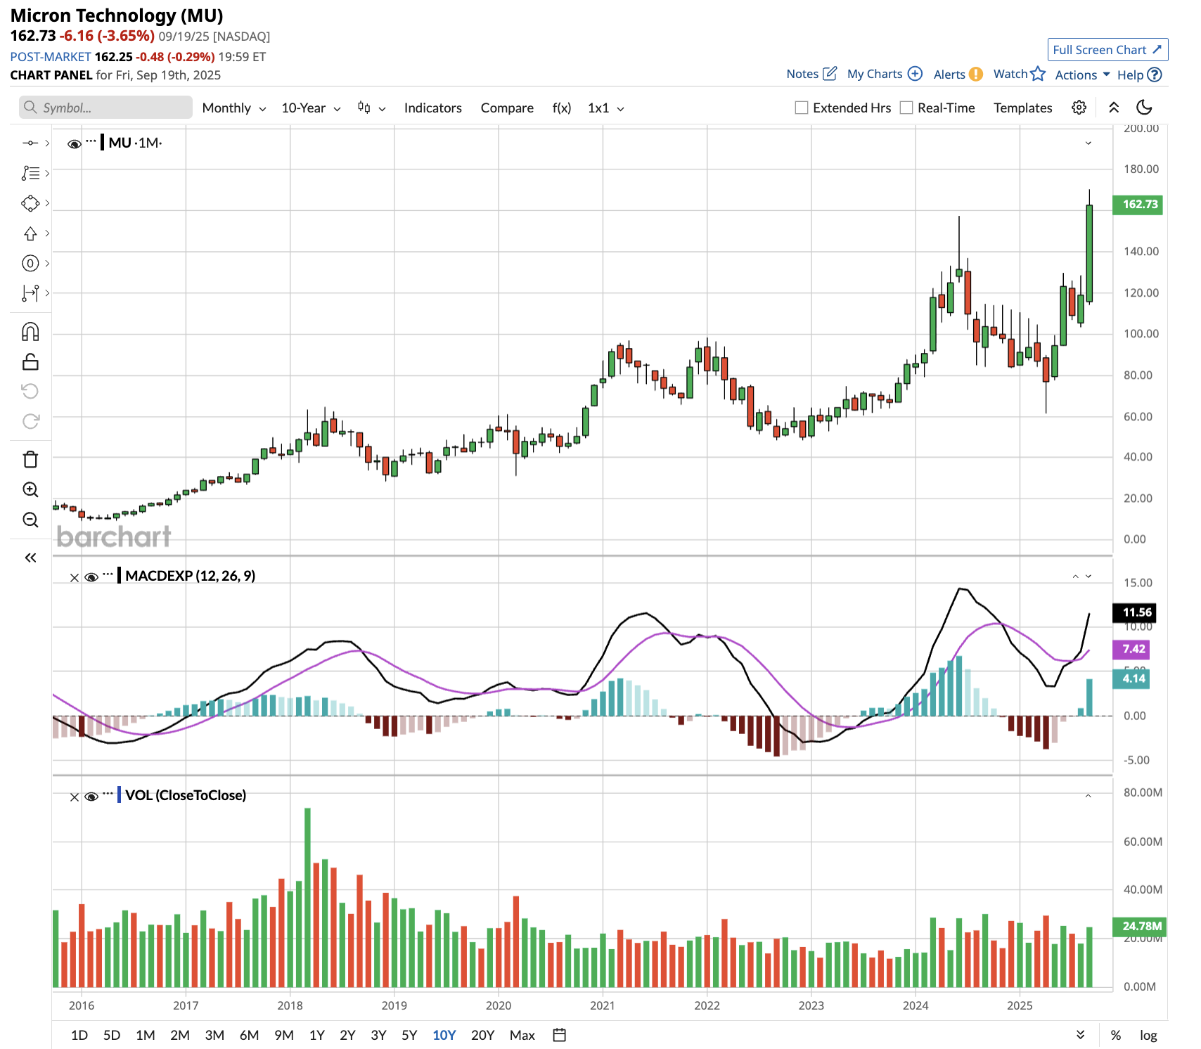This screenshot has width=1201, height=1049.
Task: Open Full Screen Chart
Action: pos(1107,49)
